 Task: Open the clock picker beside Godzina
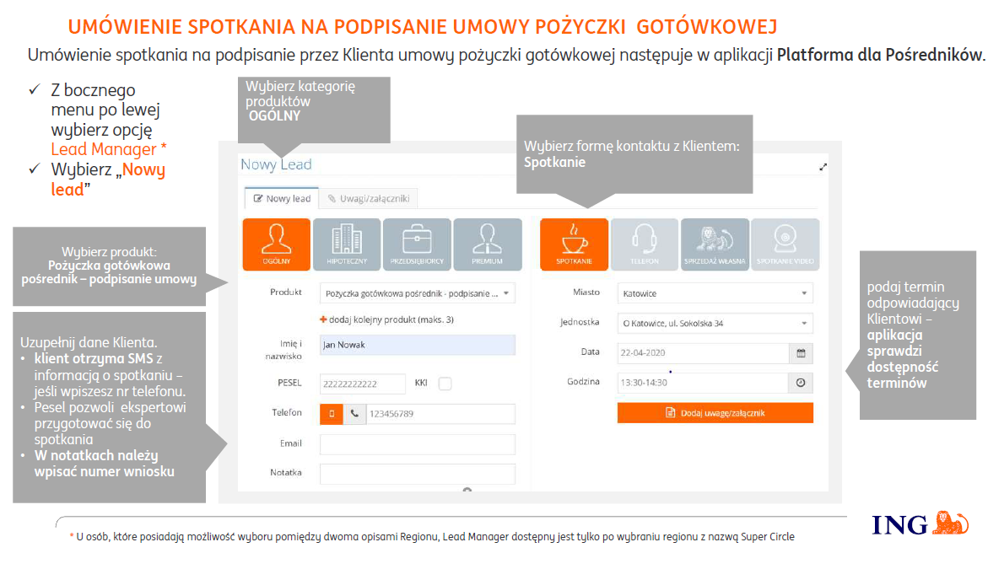tap(801, 383)
